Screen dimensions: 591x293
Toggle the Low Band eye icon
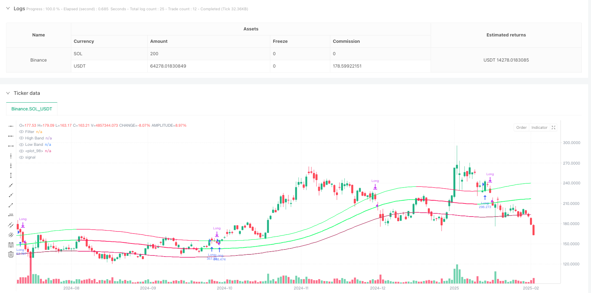coord(22,145)
